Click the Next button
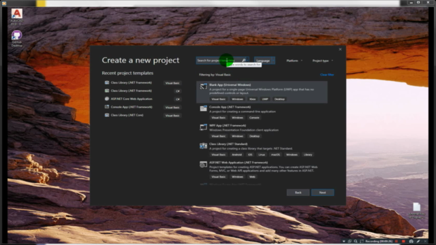This screenshot has height=245, width=436. coord(322,193)
